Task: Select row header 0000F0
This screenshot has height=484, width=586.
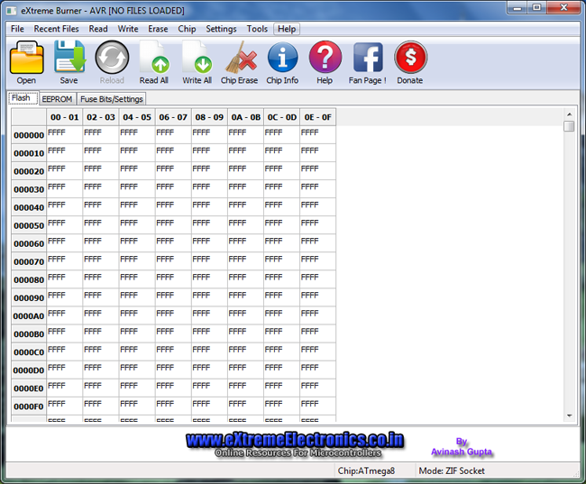Action: 29,406
